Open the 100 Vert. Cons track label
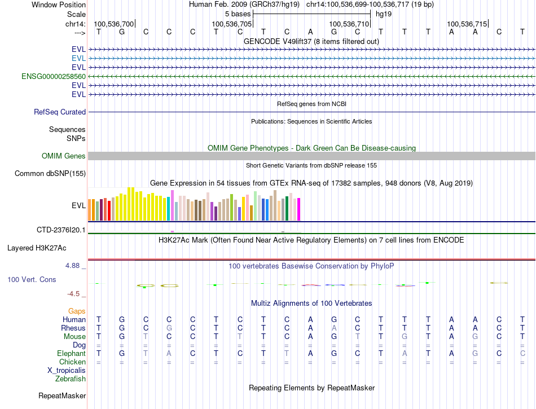This screenshot has height=409, width=536. click(32, 280)
